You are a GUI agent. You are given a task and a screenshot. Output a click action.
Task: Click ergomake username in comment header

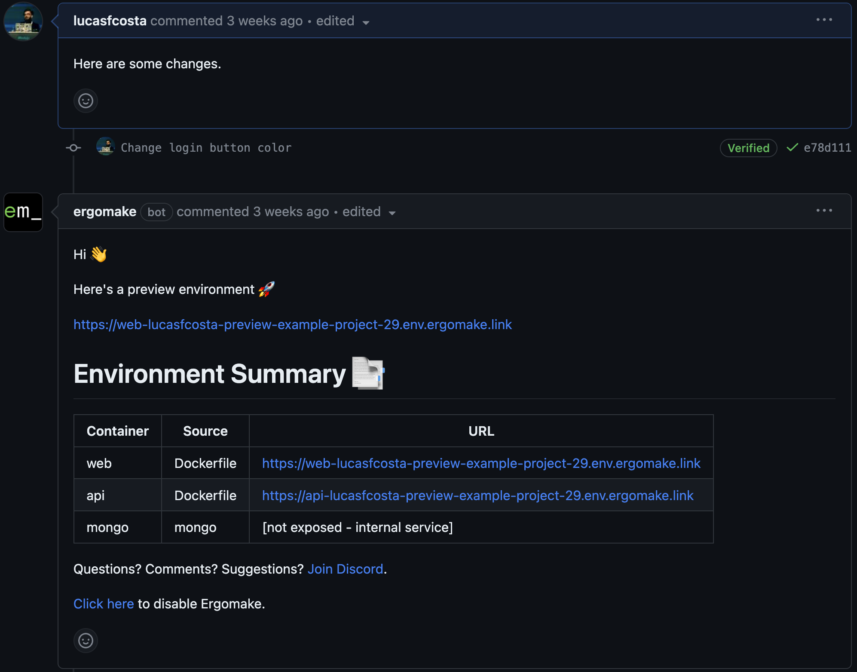tap(105, 211)
